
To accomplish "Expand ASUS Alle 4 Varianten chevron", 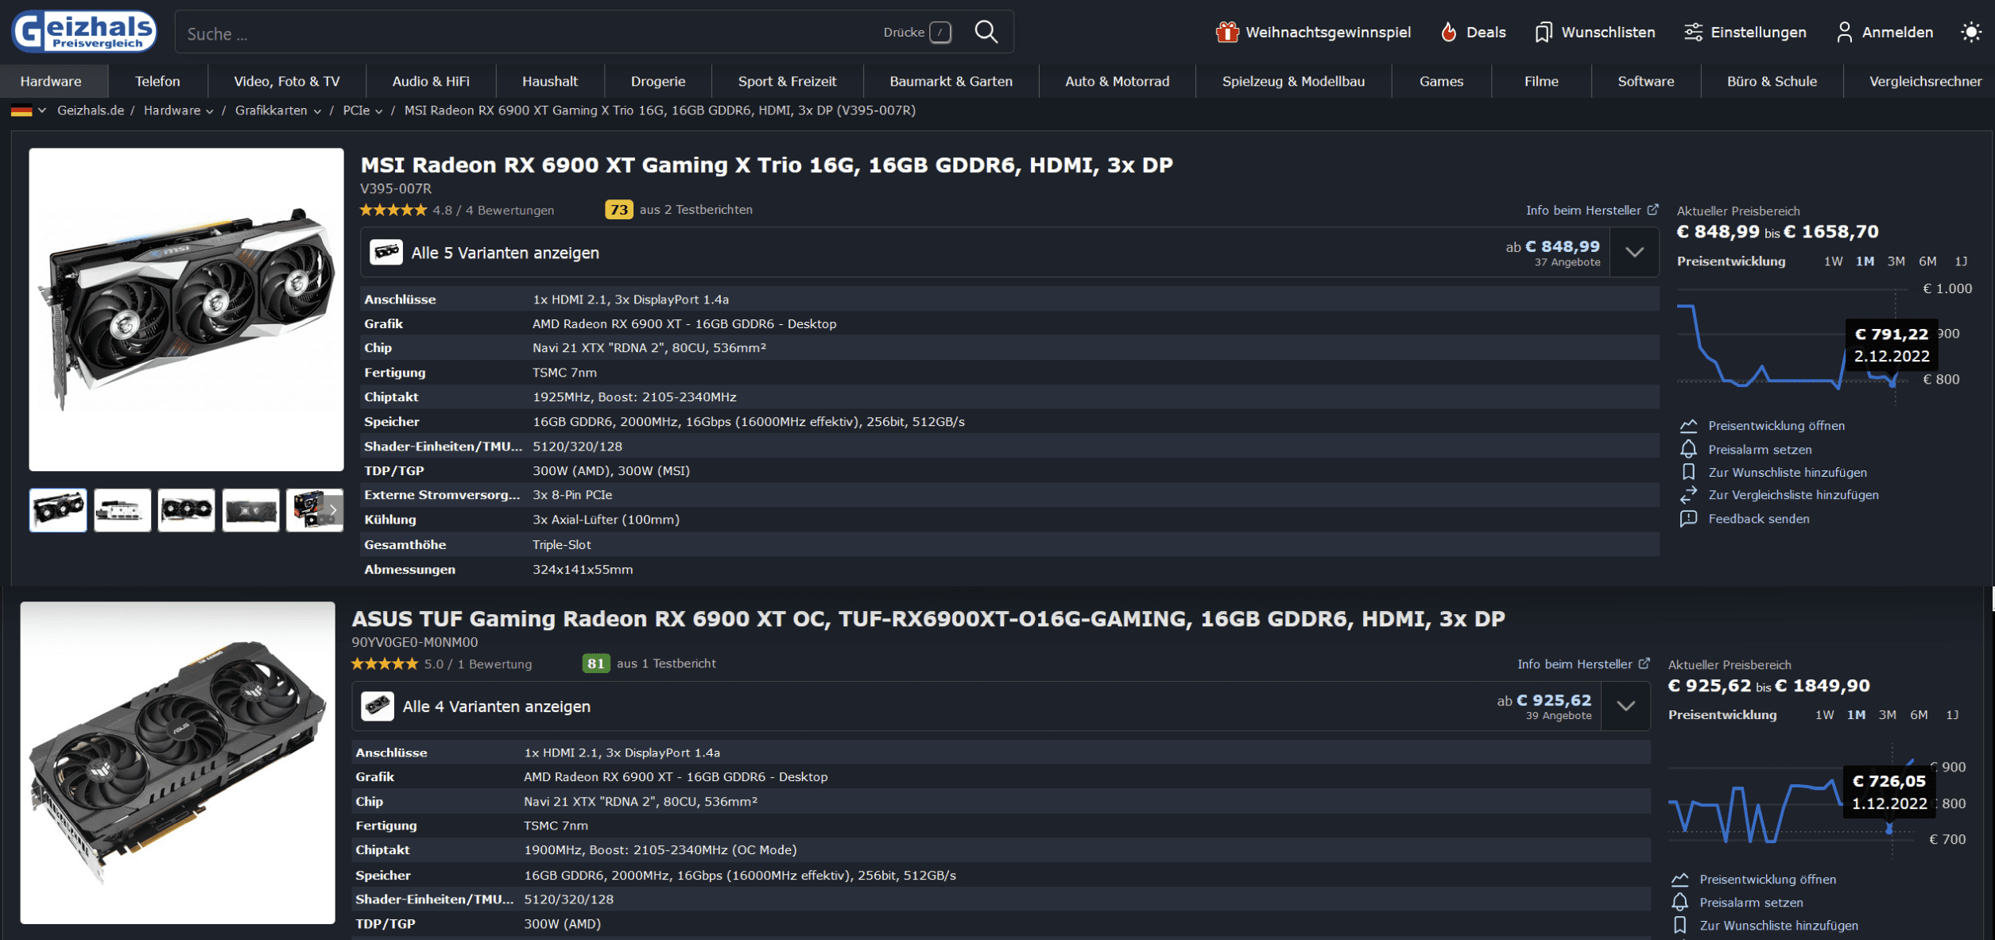I will tap(1625, 706).
